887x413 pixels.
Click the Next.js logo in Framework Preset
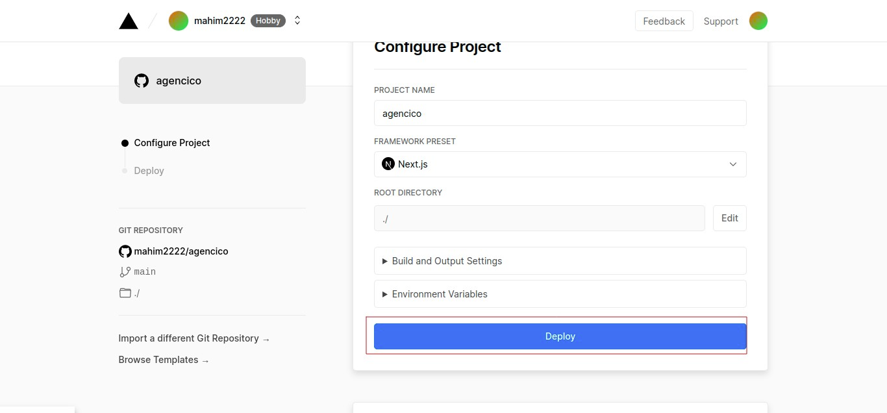point(388,164)
